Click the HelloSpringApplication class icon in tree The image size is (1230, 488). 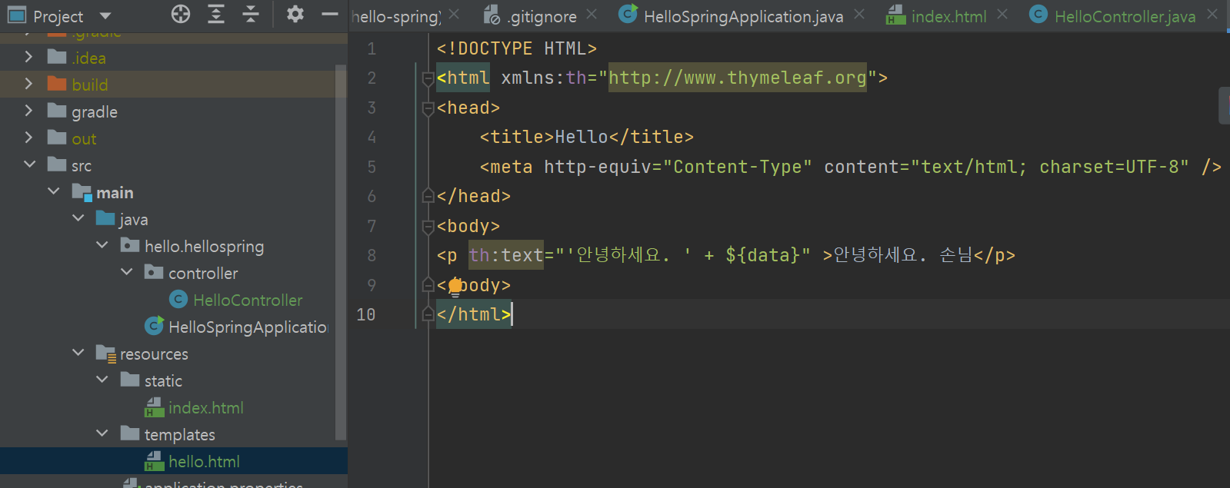155,326
